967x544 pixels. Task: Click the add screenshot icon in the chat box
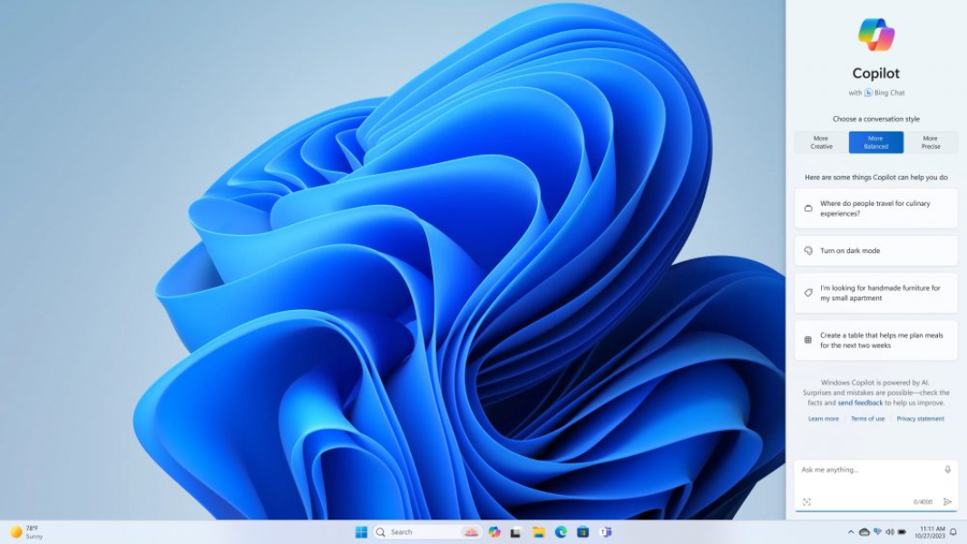point(808,500)
